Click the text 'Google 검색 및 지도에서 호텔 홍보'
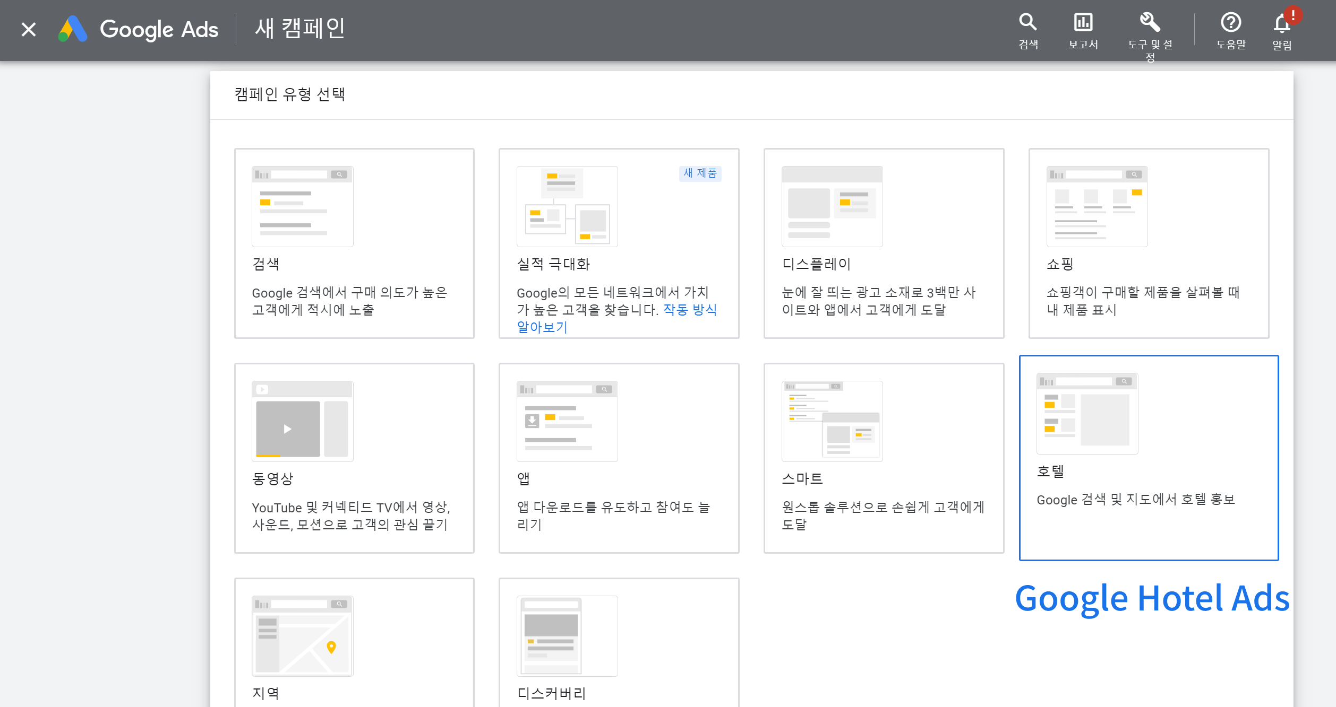The height and width of the screenshot is (707, 1336). coord(1136,500)
